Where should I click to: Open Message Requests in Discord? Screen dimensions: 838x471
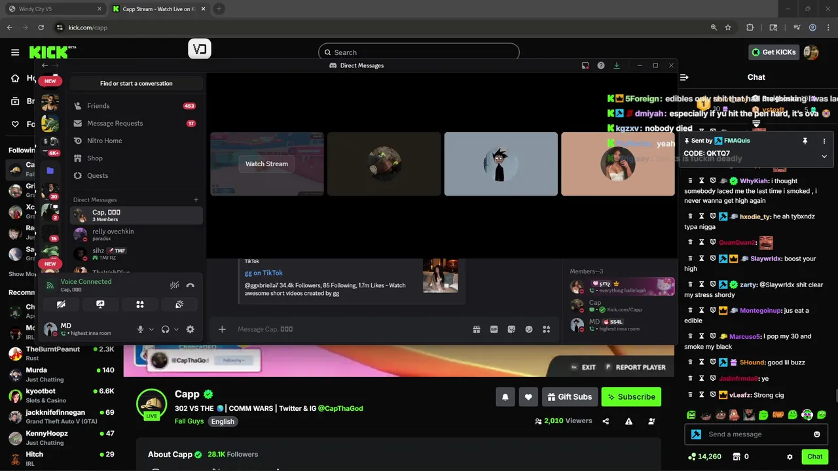click(x=136, y=123)
